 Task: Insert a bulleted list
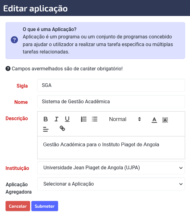click(x=95, y=119)
